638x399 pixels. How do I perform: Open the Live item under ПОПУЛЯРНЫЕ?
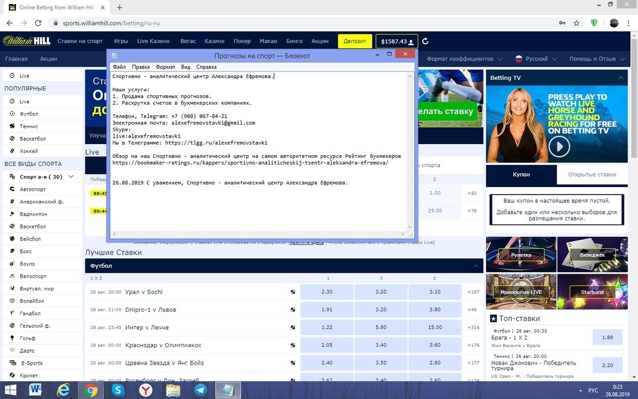tap(42, 101)
